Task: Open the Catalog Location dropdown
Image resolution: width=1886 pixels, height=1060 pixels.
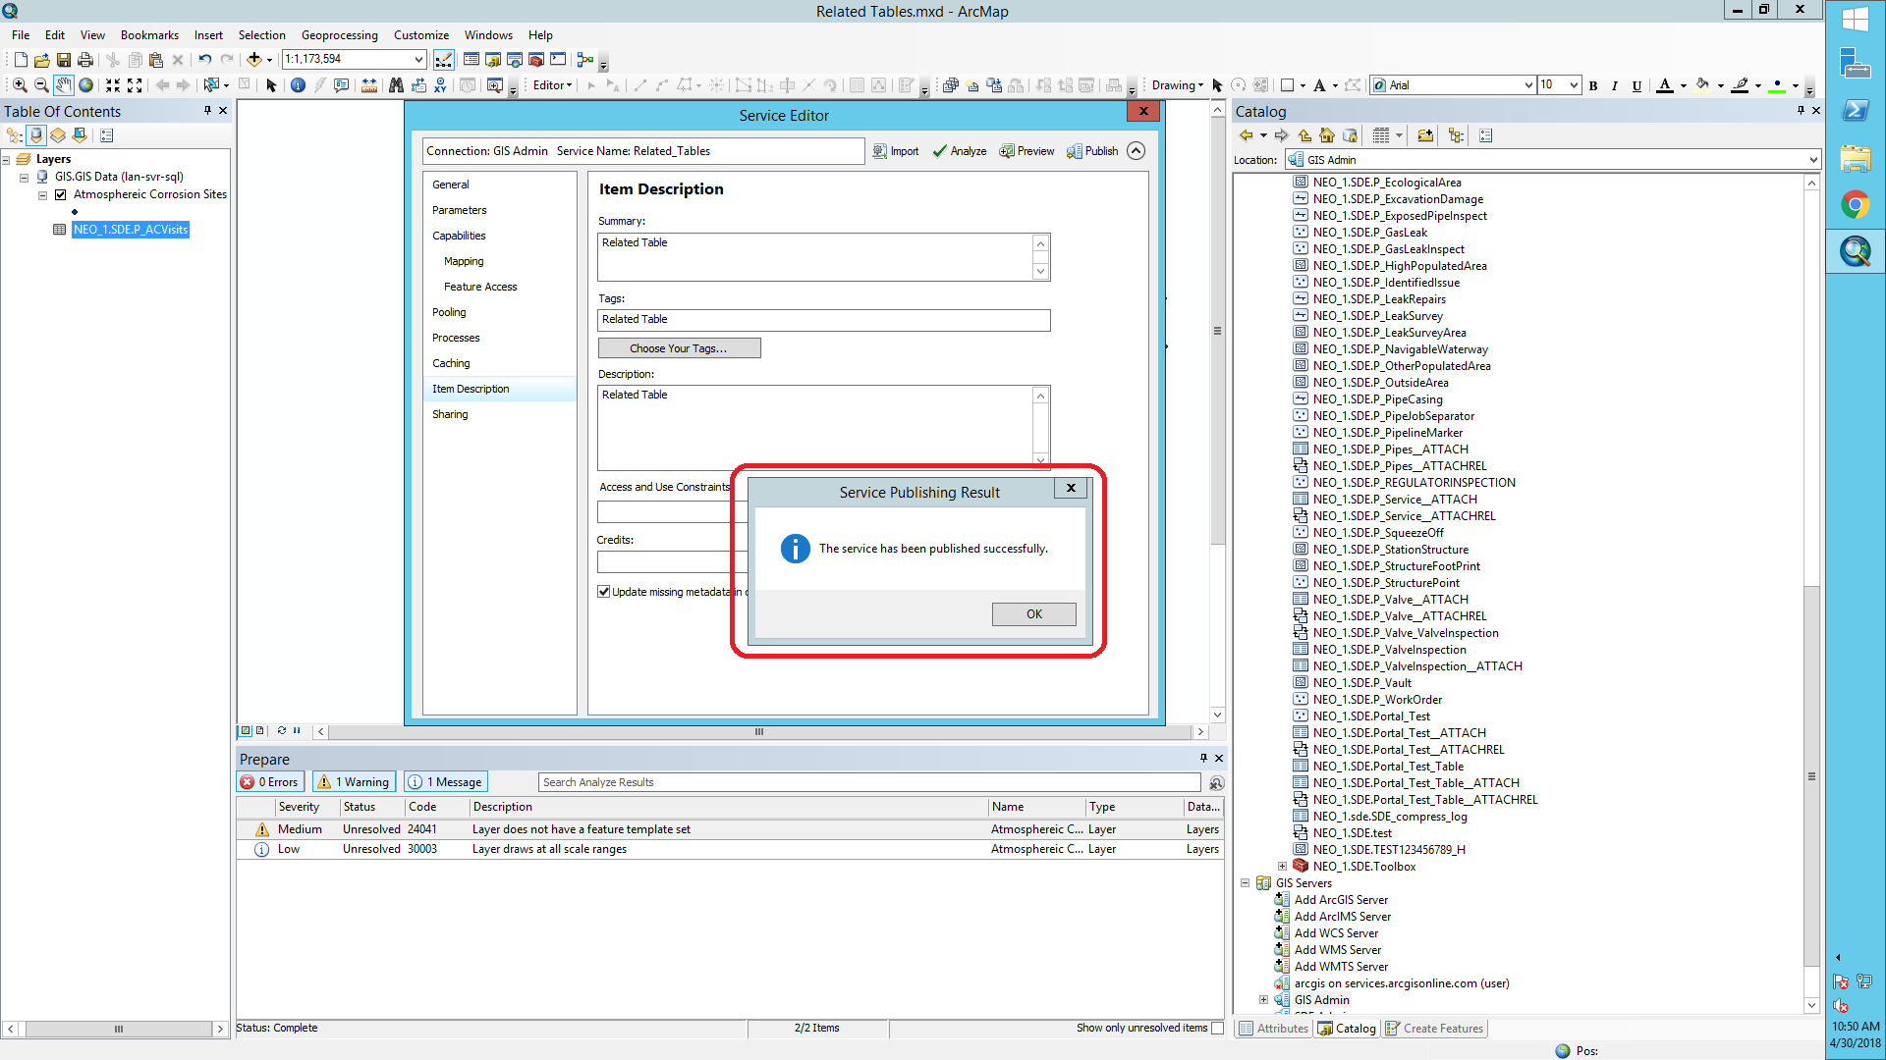Action: (x=1812, y=160)
